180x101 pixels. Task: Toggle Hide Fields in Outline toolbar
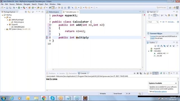(165, 46)
